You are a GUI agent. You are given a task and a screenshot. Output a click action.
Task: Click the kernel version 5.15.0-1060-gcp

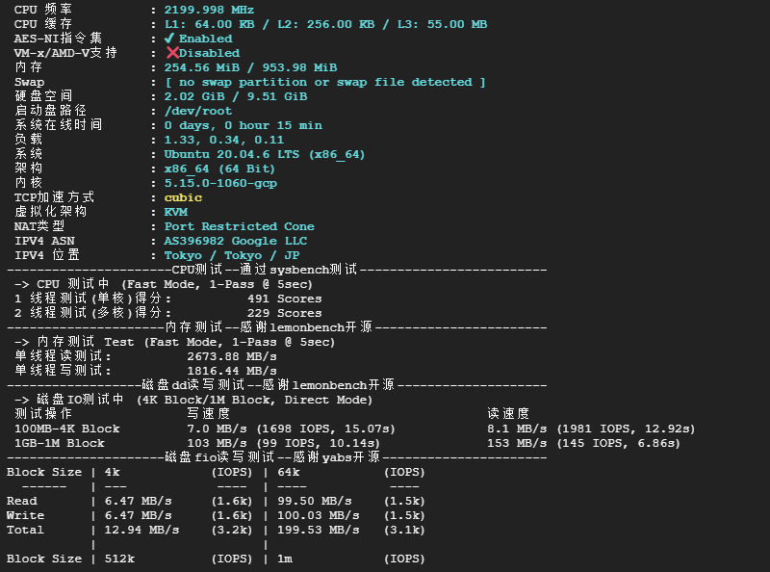[x=220, y=183]
